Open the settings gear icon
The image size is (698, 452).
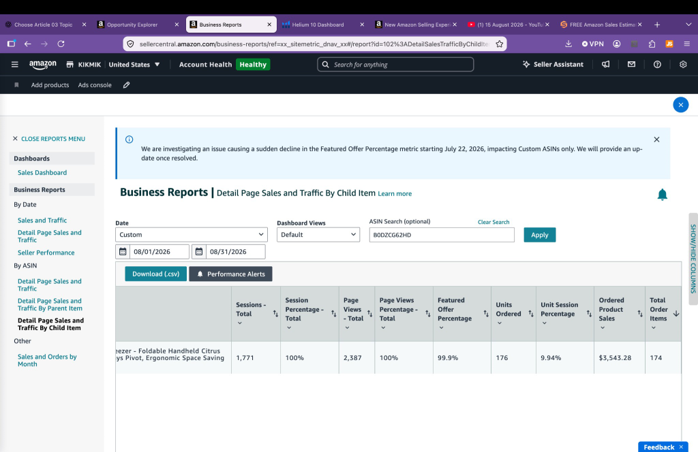[x=683, y=65]
